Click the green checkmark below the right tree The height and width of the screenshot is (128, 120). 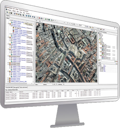coord(116,61)
